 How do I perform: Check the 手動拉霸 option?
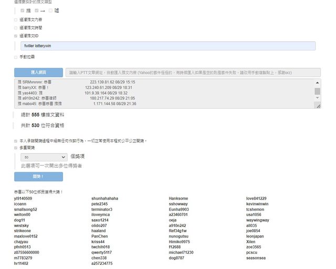[x=16, y=57]
